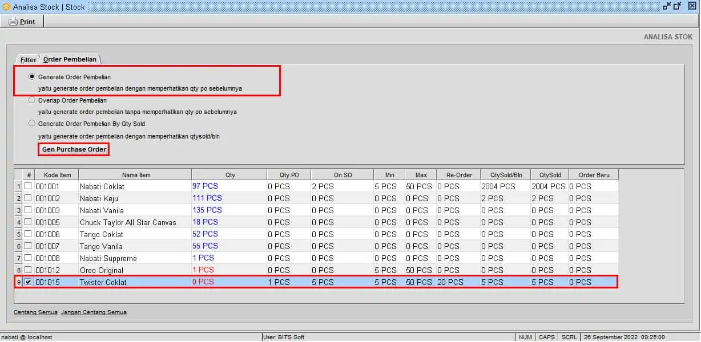Click the 20 PCS Re-Order cell
The width and height of the screenshot is (701, 342).
coord(458,282)
